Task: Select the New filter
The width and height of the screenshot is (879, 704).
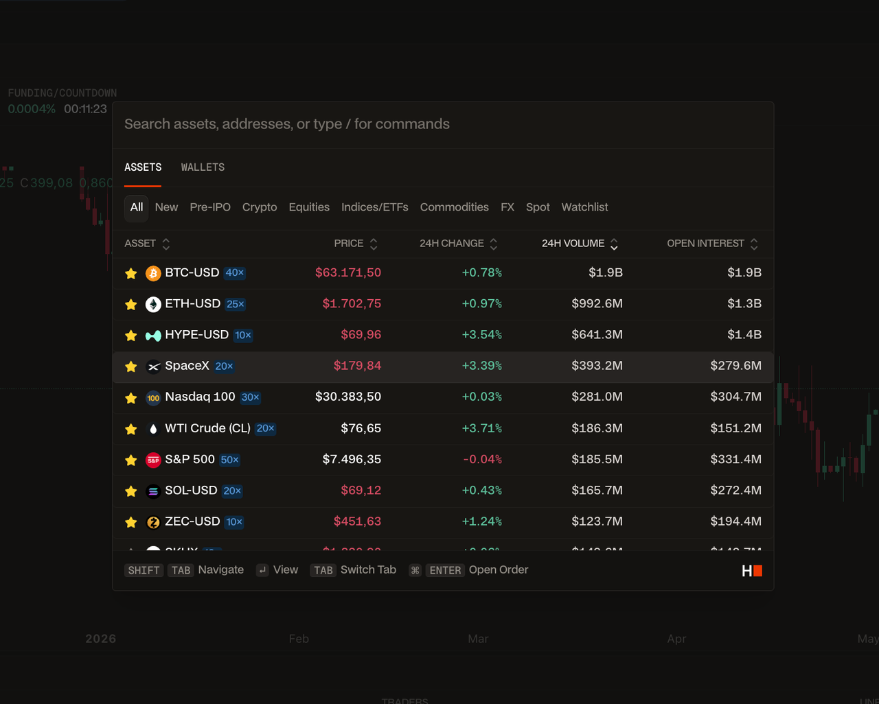Action: (x=166, y=207)
